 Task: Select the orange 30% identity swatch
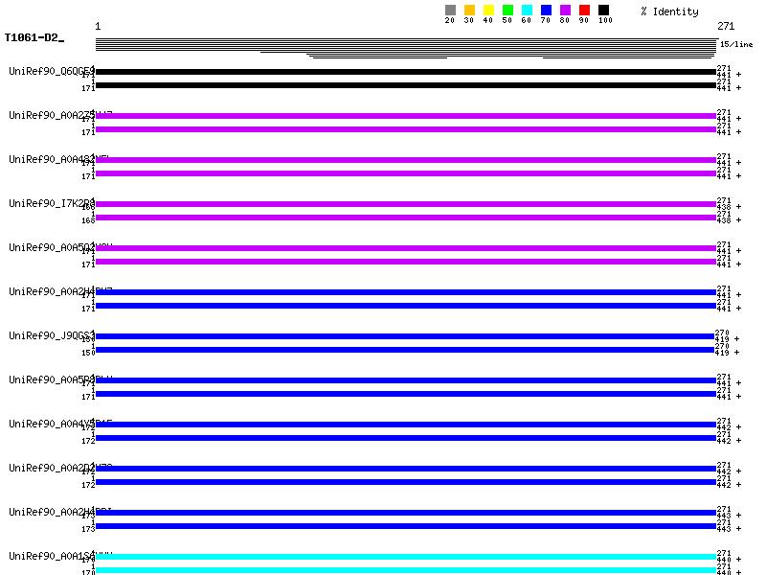(469, 11)
